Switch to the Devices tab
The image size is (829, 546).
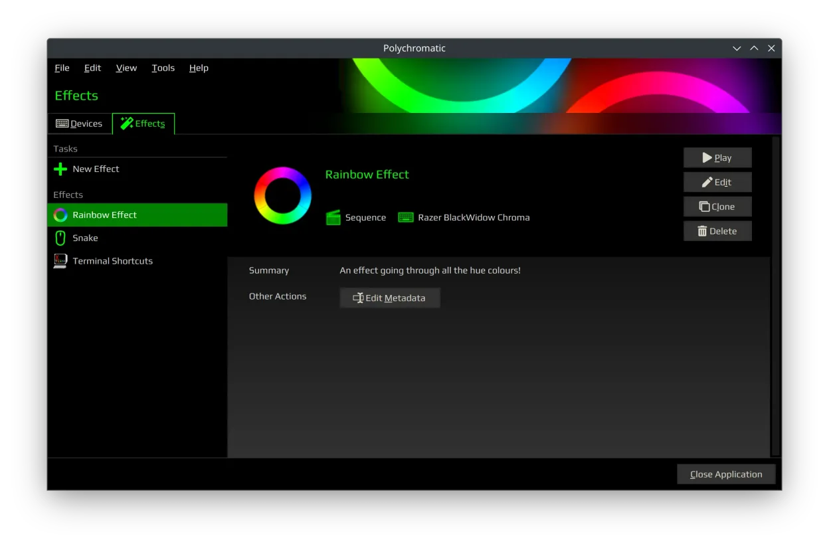click(x=80, y=124)
